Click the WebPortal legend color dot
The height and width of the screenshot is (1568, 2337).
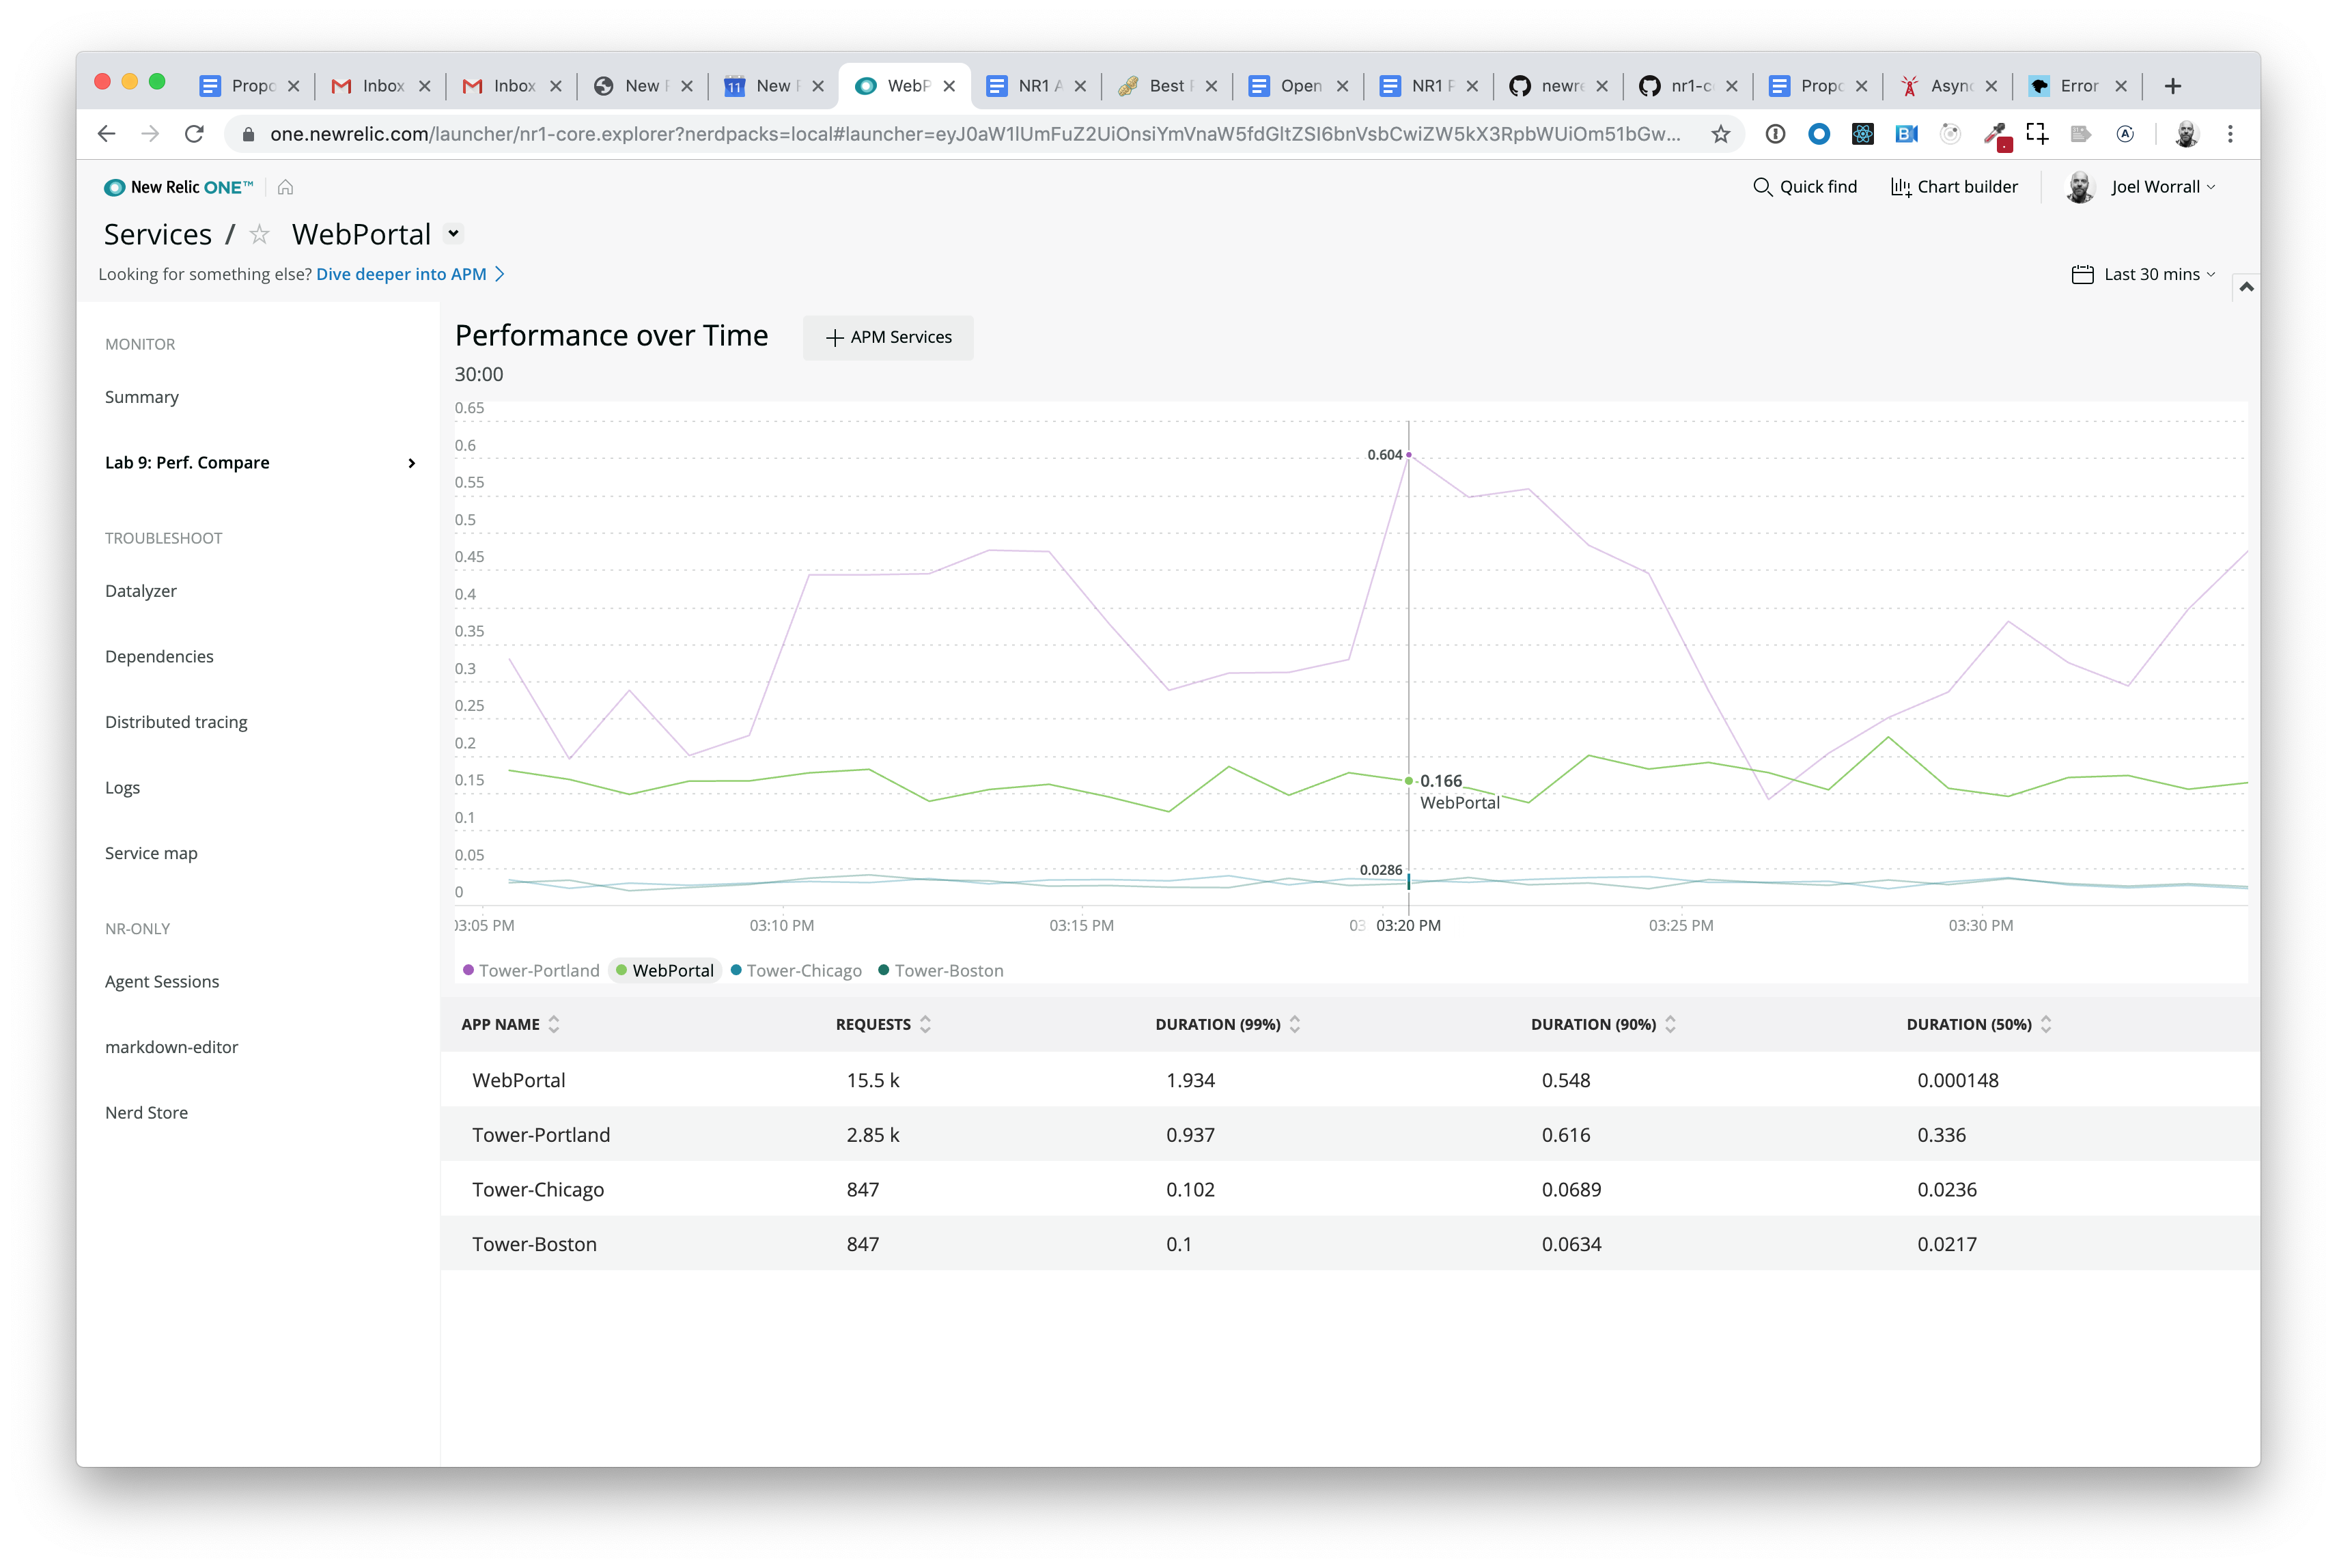[621, 970]
